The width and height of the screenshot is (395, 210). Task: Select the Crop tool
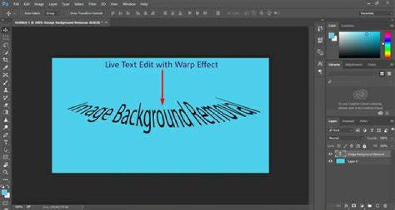5,60
